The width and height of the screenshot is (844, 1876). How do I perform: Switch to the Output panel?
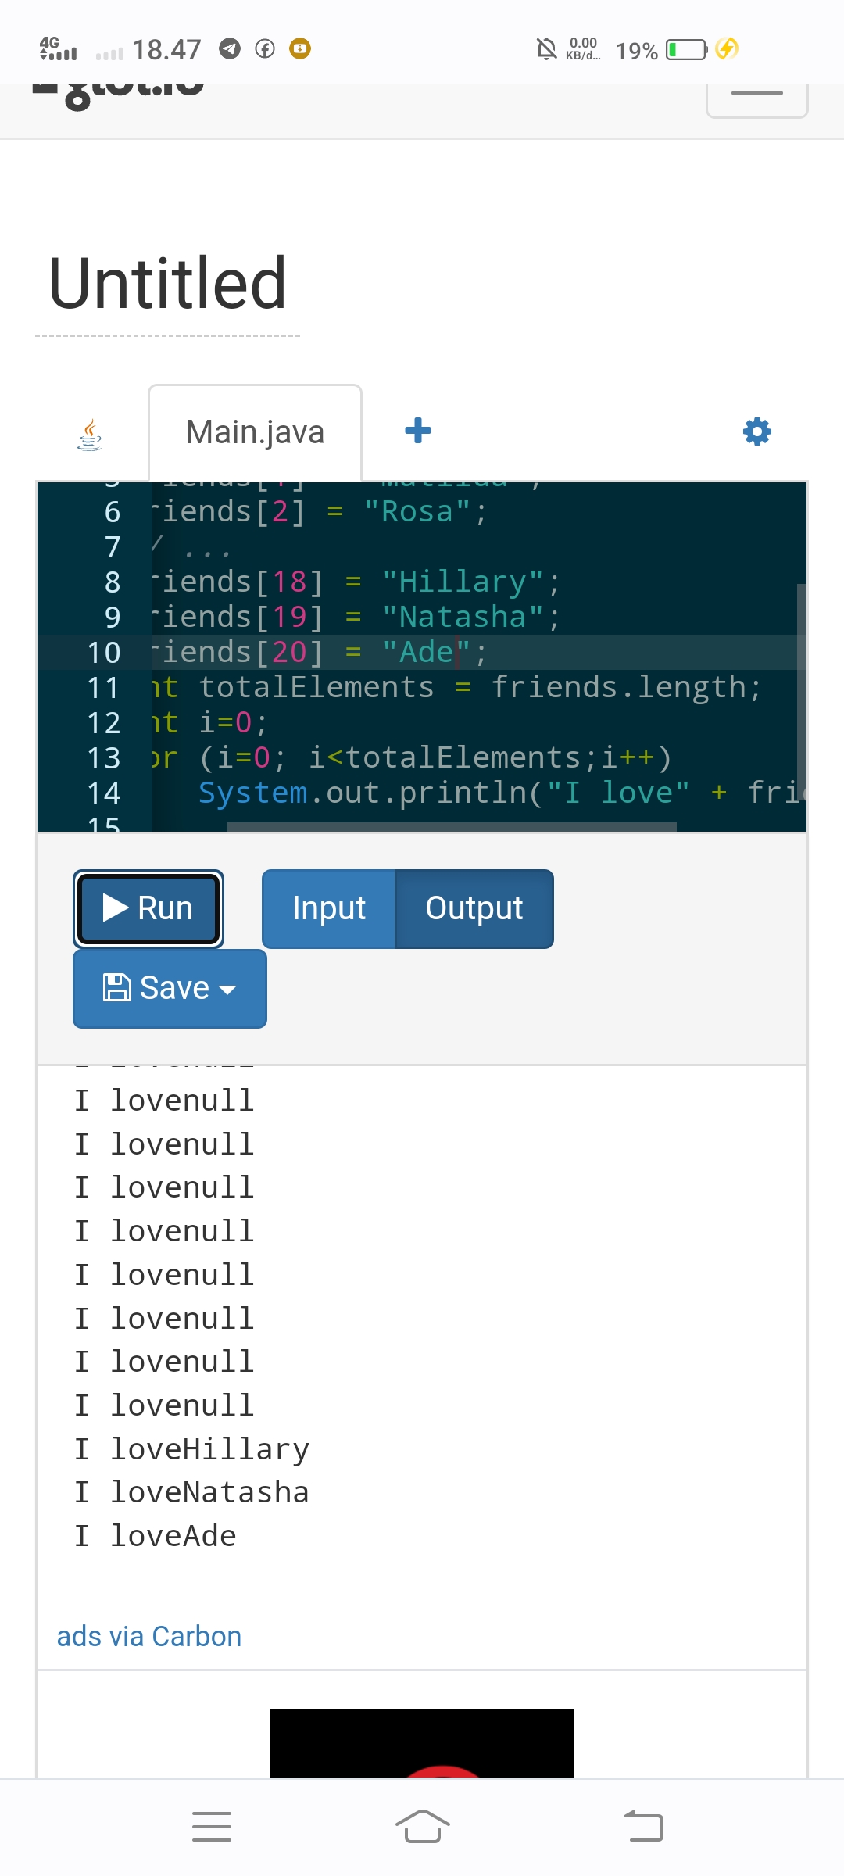tap(474, 908)
